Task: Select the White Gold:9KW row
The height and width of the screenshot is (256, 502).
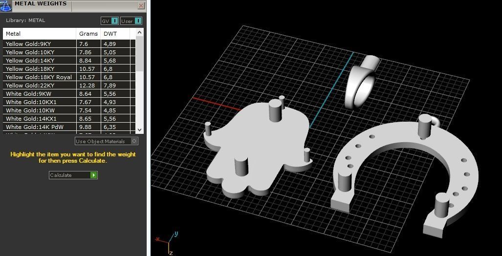Action: [69, 94]
